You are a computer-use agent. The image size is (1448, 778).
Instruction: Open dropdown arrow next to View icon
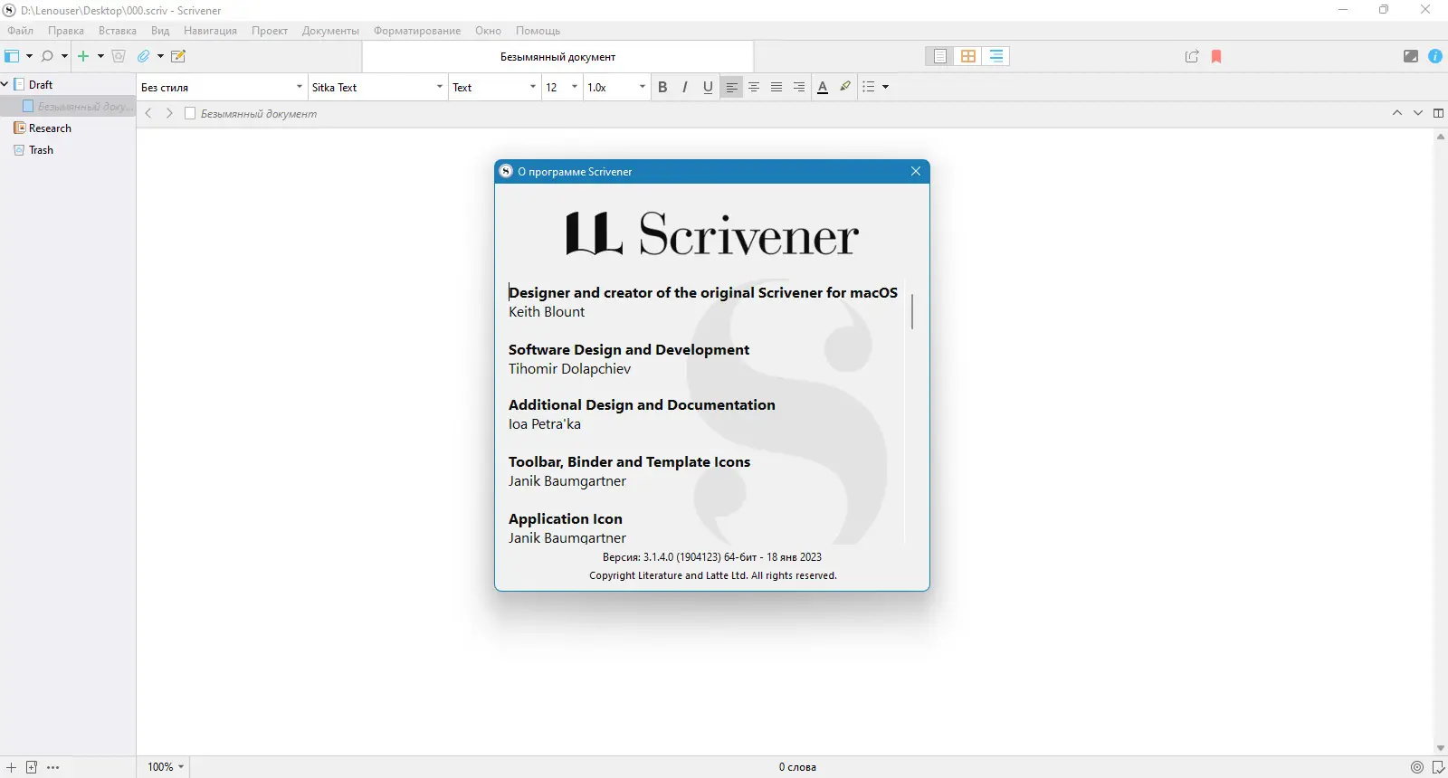[x=29, y=56]
